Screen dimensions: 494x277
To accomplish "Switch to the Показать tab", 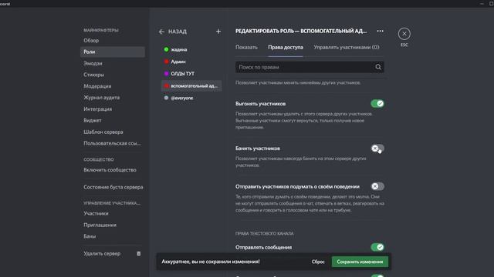I will coord(246,47).
